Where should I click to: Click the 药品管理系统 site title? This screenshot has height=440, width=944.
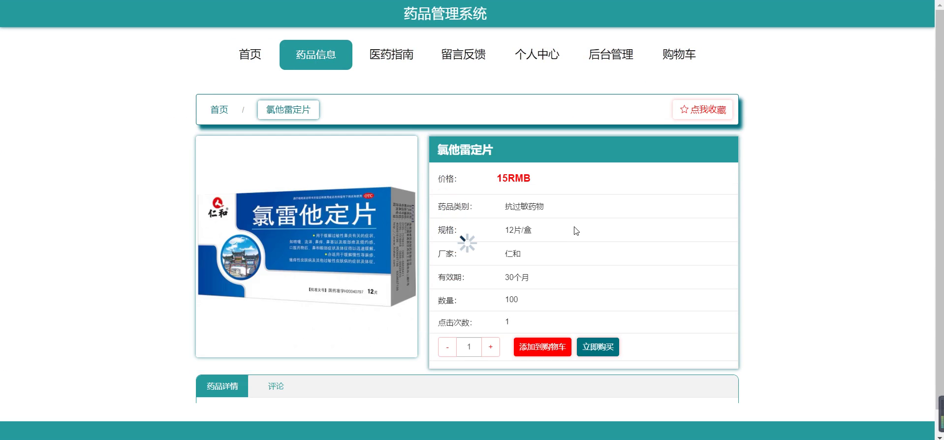[x=445, y=13]
